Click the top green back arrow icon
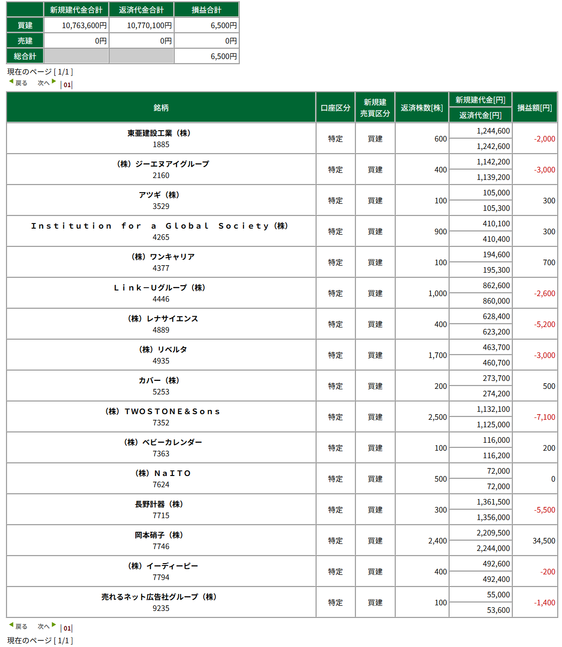562x647 pixels. click(x=11, y=82)
